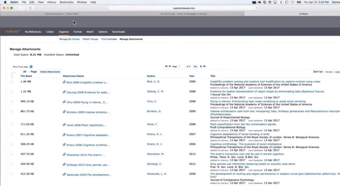
Task: Jump to last page of attachments
Action: click(205, 66)
